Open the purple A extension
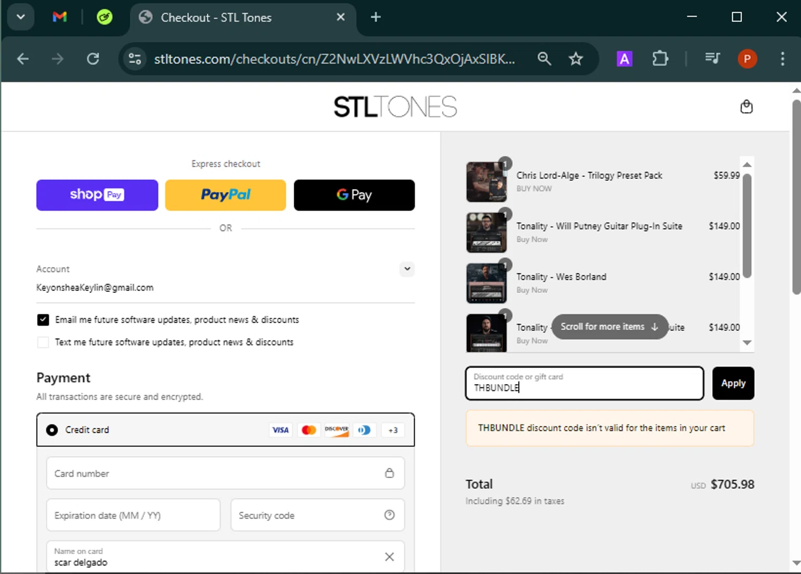 click(624, 59)
